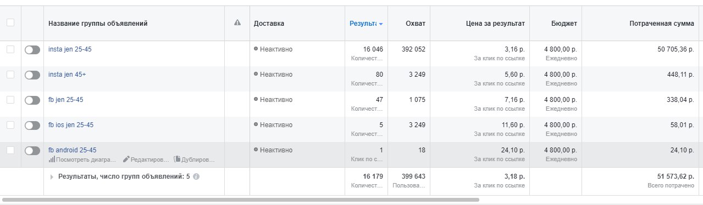Screen dimensions: 703x205
Task: Open the insta jen 25-45 ad set link
Action: [x=70, y=49]
